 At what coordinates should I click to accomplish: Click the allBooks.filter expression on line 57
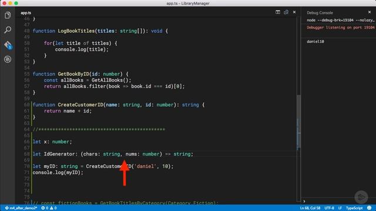[x=124, y=86]
